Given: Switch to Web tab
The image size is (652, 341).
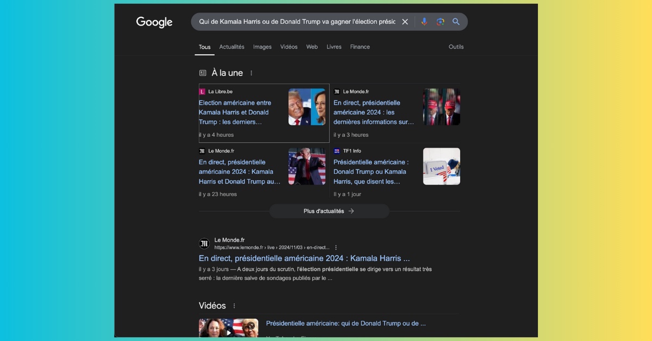Looking at the screenshot, I should coord(312,47).
